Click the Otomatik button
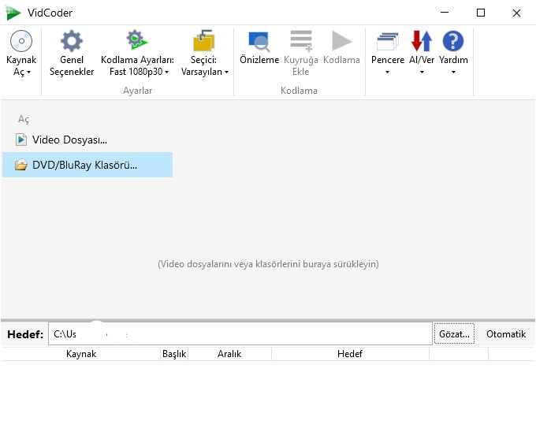The height and width of the screenshot is (432, 536). pyautogui.click(x=506, y=334)
